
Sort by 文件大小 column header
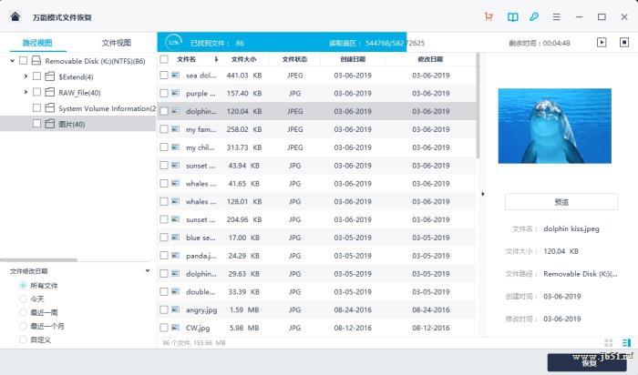[243, 59]
